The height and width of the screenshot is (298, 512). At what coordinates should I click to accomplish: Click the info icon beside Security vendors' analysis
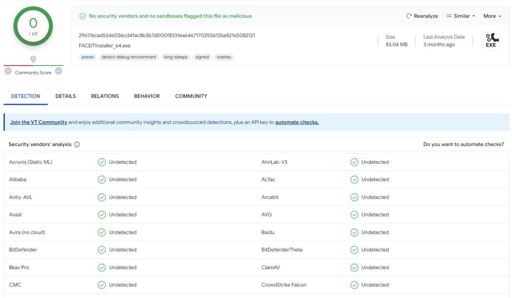coord(77,144)
